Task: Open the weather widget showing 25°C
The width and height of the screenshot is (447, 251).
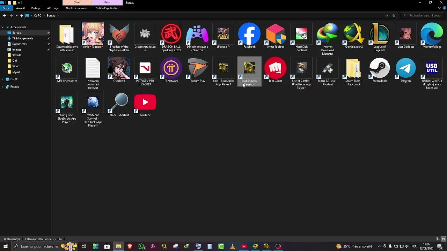Action: tap(354, 246)
